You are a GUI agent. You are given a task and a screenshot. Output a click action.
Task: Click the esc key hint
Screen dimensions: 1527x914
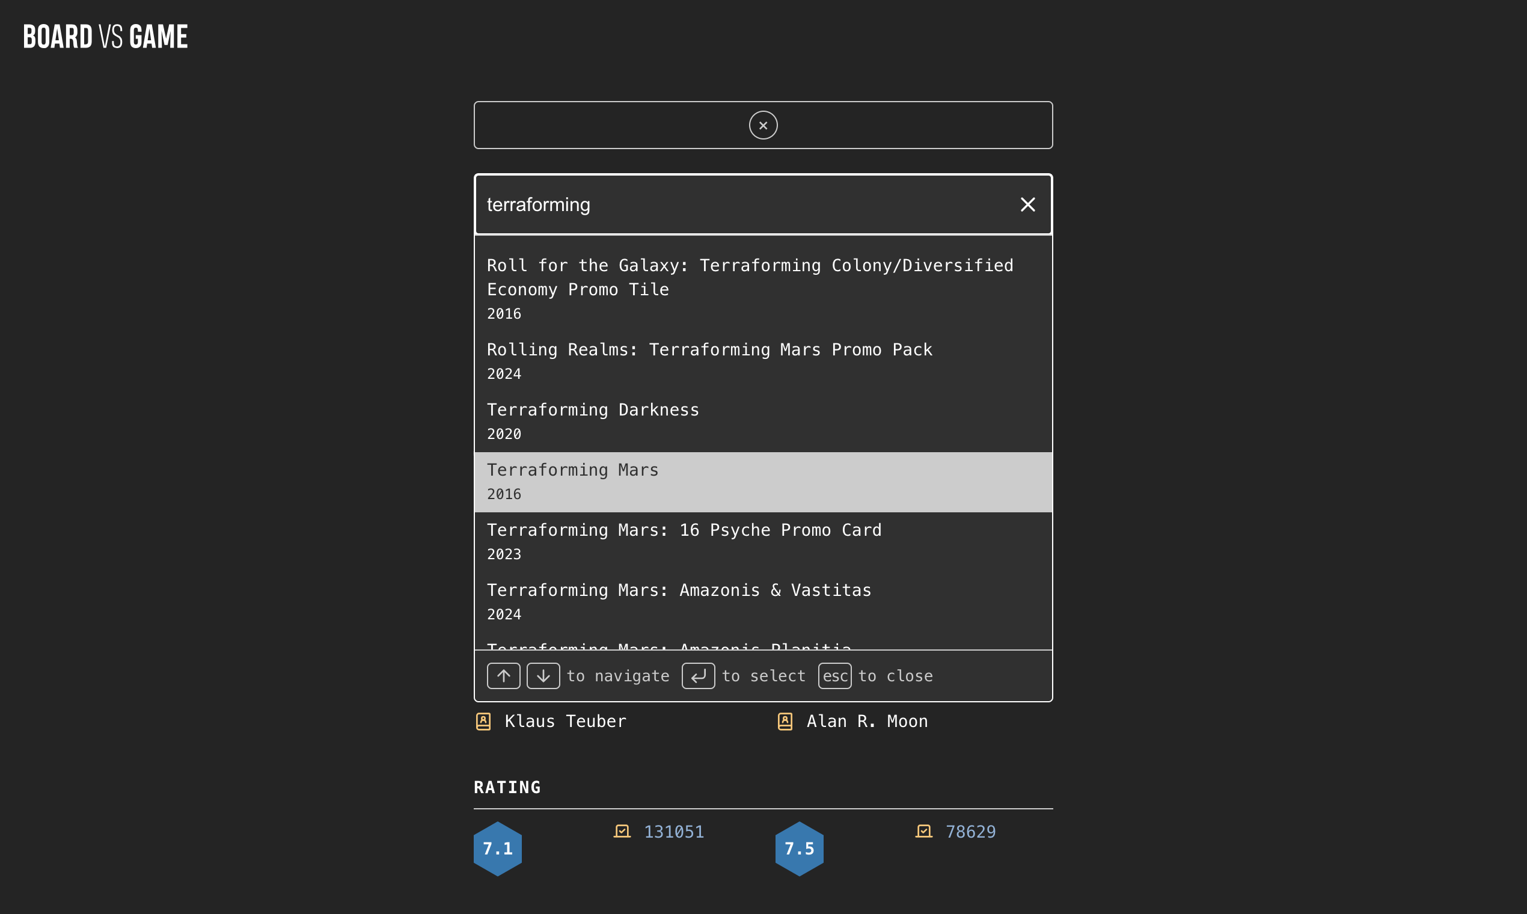(835, 676)
